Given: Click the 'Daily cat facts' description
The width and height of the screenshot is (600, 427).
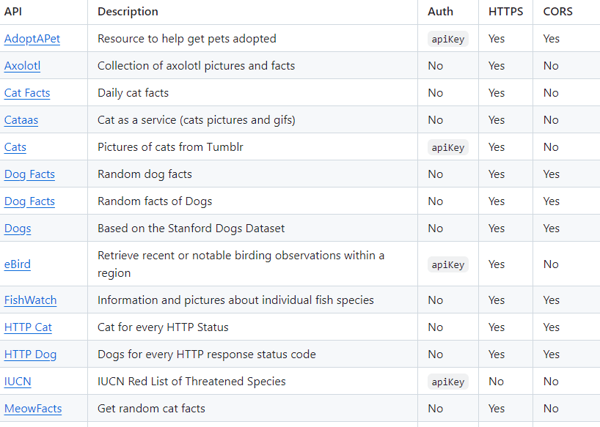Looking at the screenshot, I should coord(133,93).
